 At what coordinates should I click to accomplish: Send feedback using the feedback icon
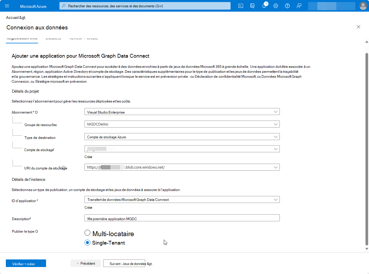[x=299, y=6]
